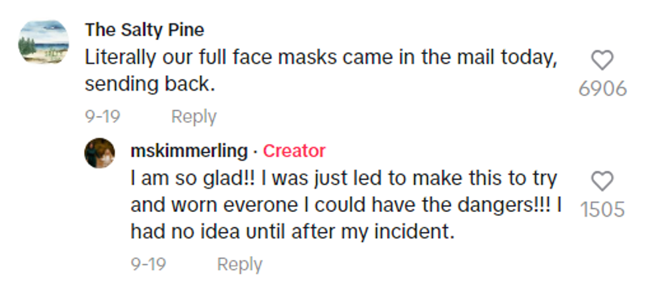The height and width of the screenshot is (284, 653).
Task: Open The Salty Pine's beach profile picture
Action: pyautogui.click(x=45, y=42)
